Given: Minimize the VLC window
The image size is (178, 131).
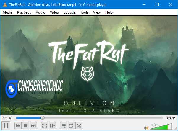Looking at the screenshot, I should pos(144,4).
